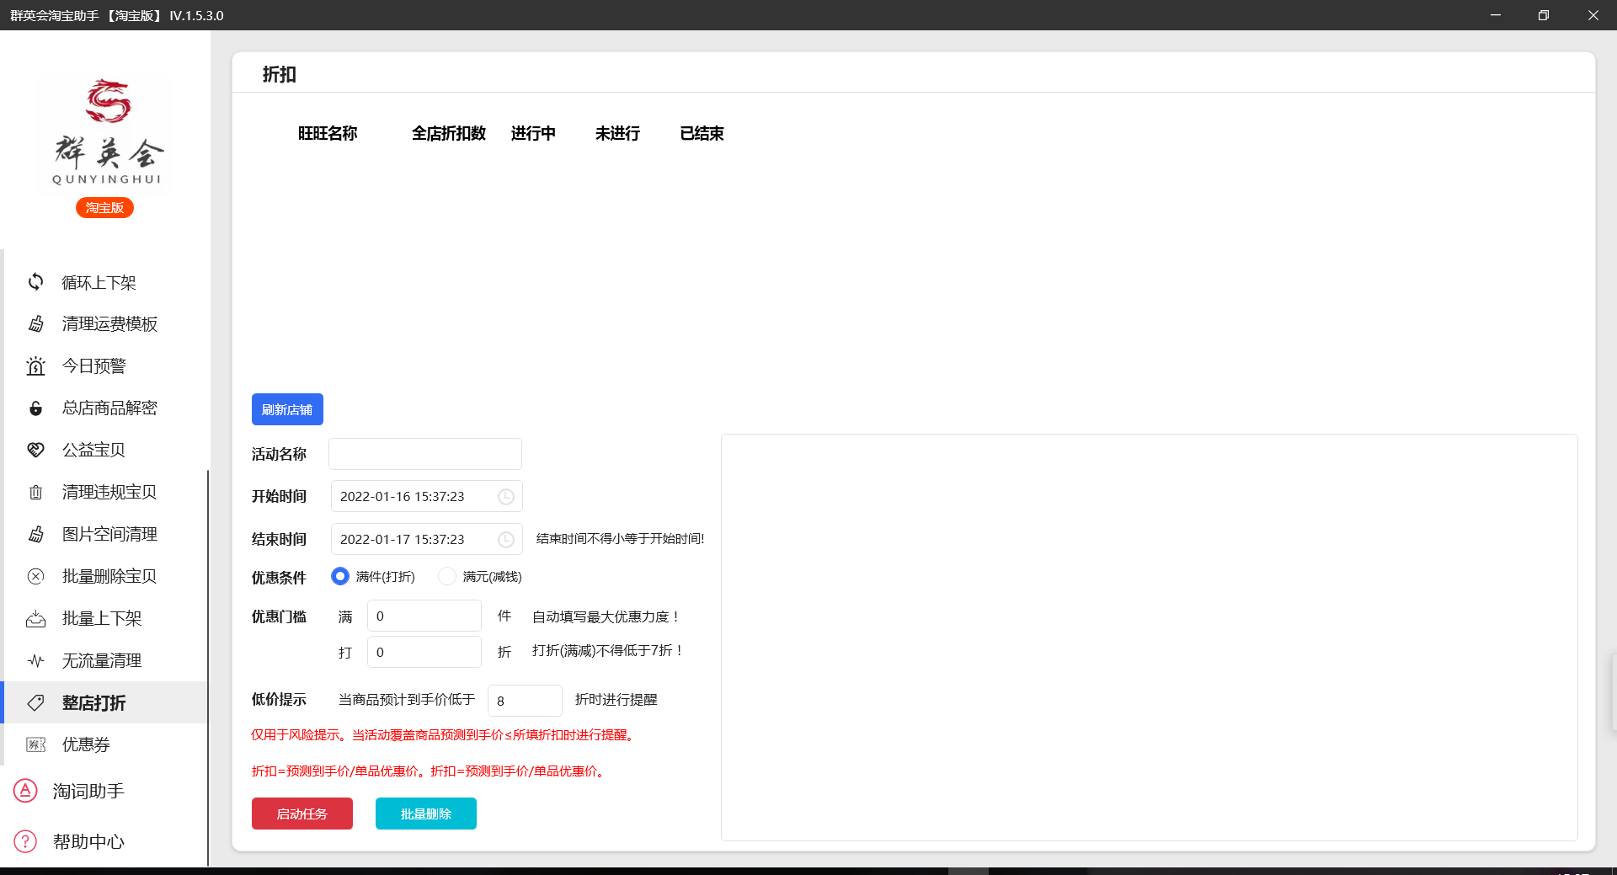Click the 优惠券 coupon icon
This screenshot has width=1617, height=875.
tap(35, 744)
